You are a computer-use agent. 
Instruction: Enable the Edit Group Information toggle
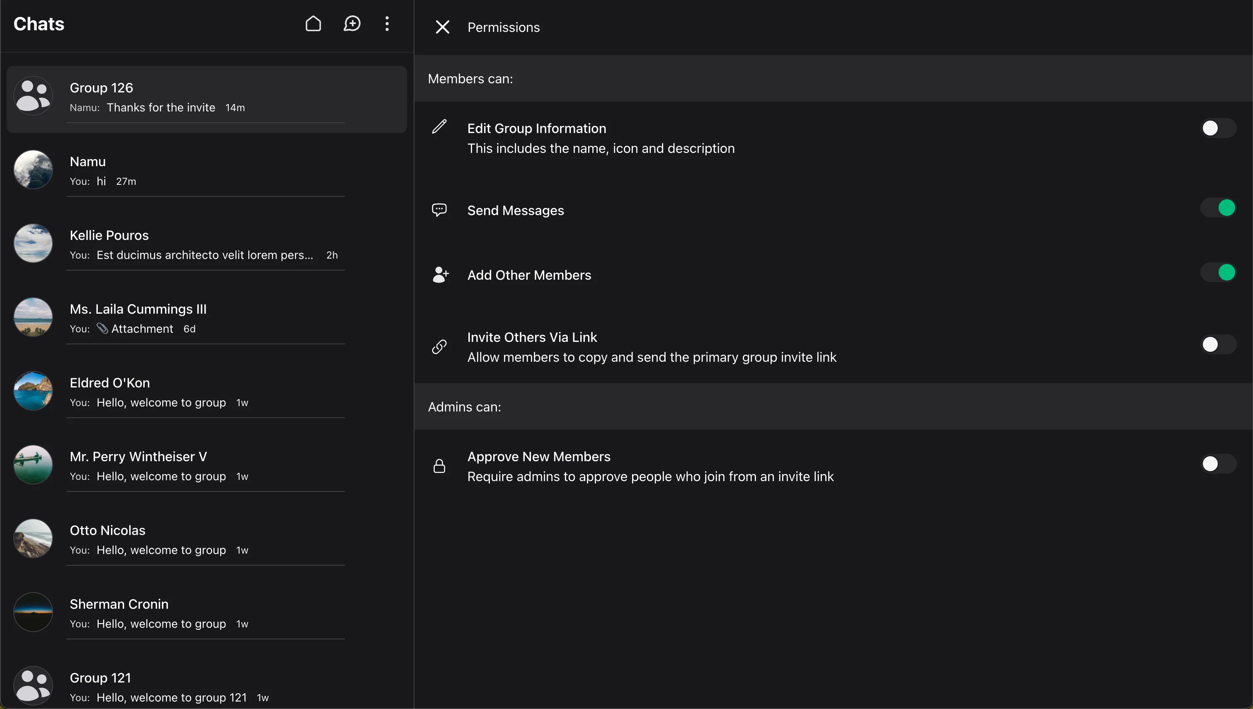pos(1218,128)
